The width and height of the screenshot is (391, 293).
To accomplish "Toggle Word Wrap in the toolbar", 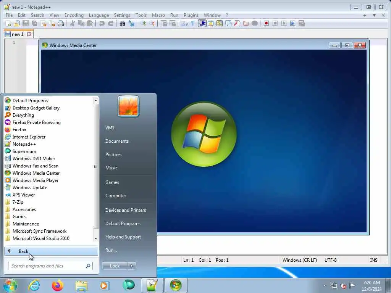I will [184, 23].
